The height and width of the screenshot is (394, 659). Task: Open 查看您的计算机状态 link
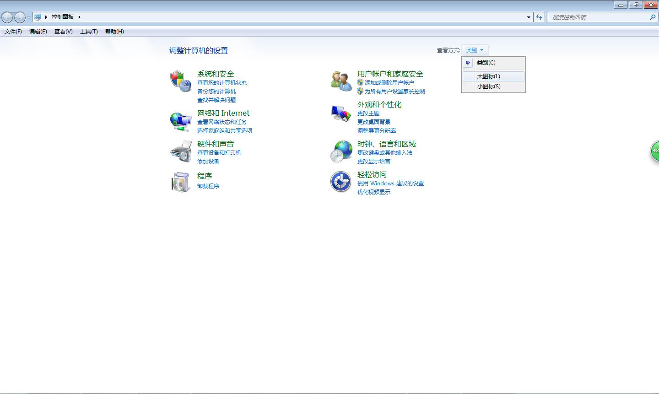click(222, 83)
